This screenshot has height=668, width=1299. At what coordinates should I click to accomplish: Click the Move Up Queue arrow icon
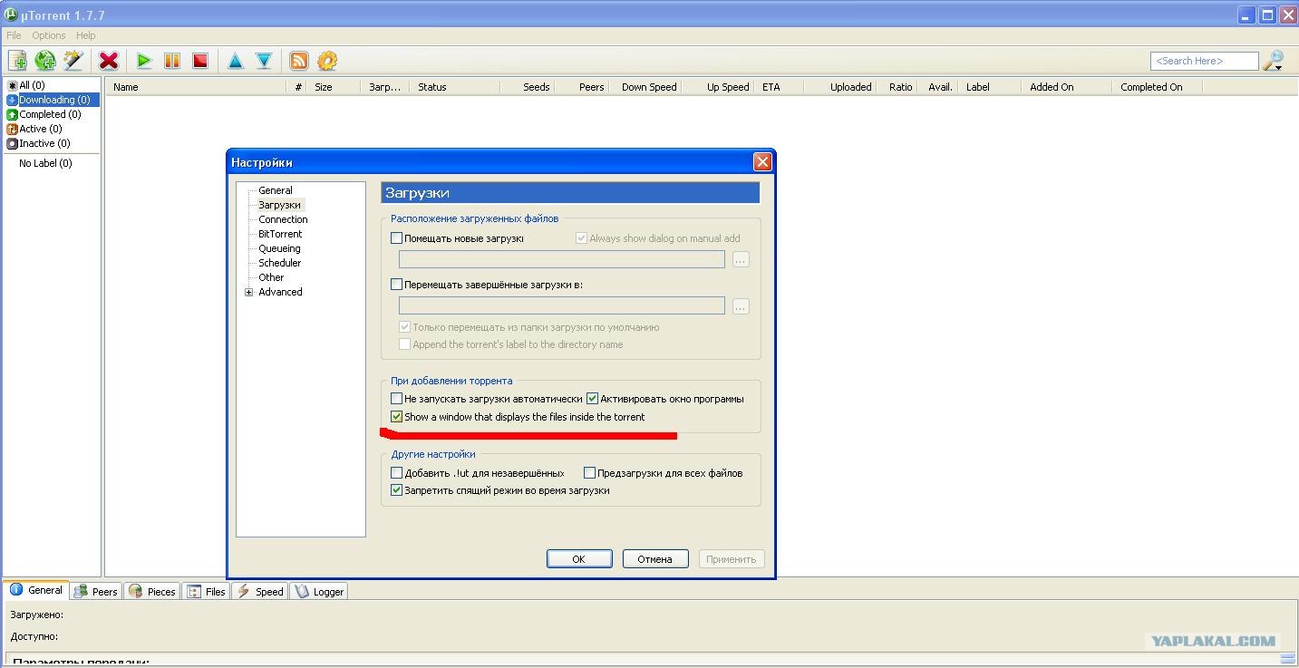tap(236, 61)
